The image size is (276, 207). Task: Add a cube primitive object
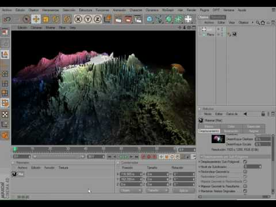coord(149,20)
